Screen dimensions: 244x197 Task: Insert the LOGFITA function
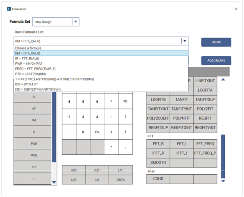205,90
